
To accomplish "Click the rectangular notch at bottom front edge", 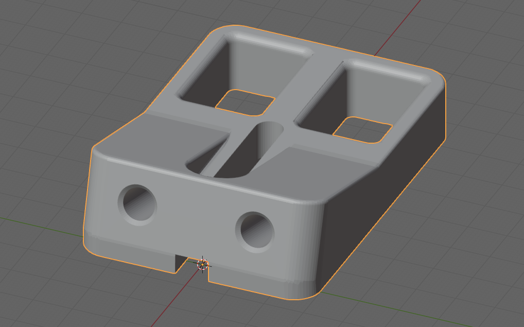I will [x=191, y=268].
